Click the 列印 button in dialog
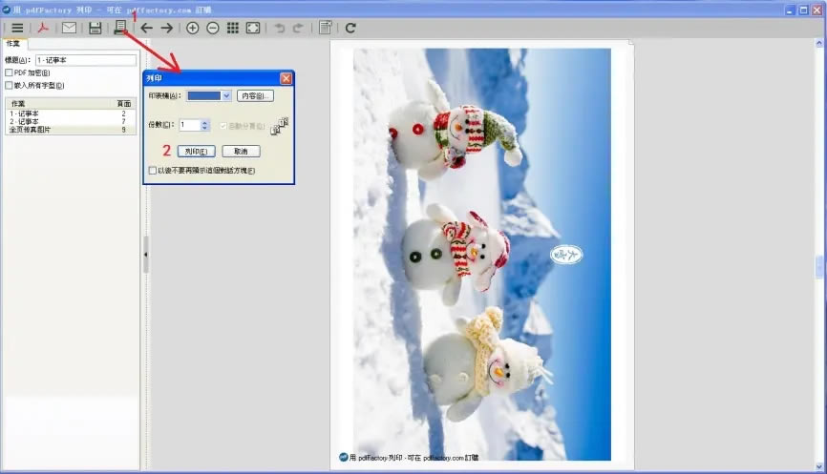Screen dimensions: 827x474 coord(196,152)
